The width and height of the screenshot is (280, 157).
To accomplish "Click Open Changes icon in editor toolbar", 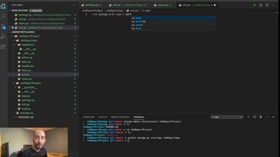I will click(x=261, y=5).
